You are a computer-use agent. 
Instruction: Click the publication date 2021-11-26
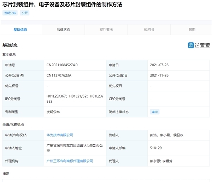point(159,75)
